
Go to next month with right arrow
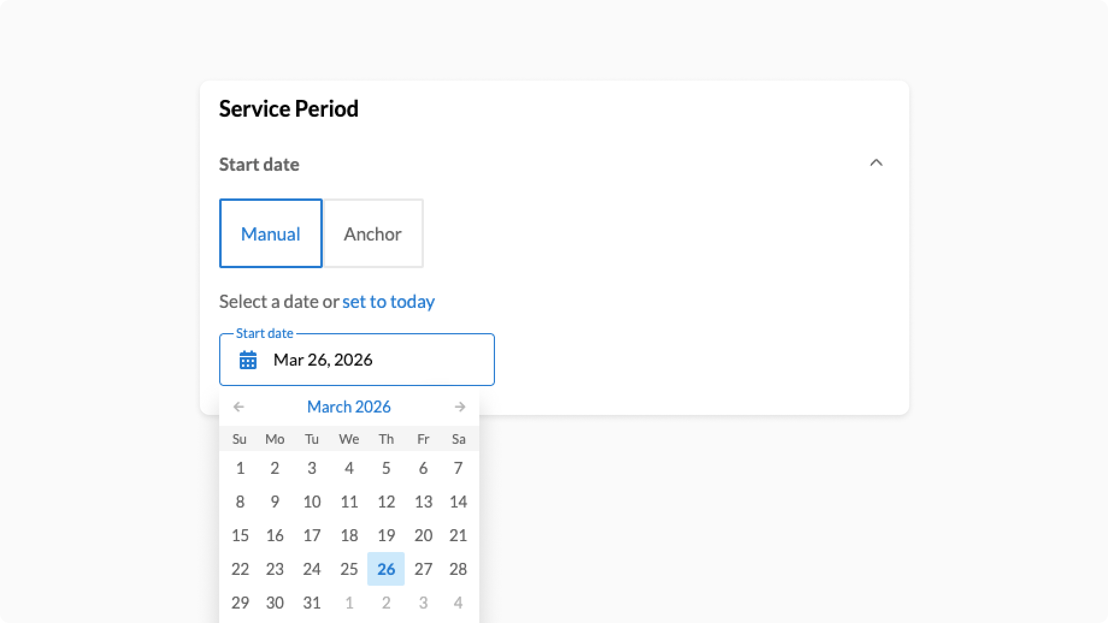click(460, 407)
